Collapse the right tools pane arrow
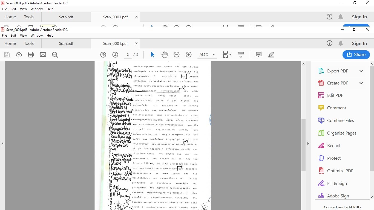 308,143
